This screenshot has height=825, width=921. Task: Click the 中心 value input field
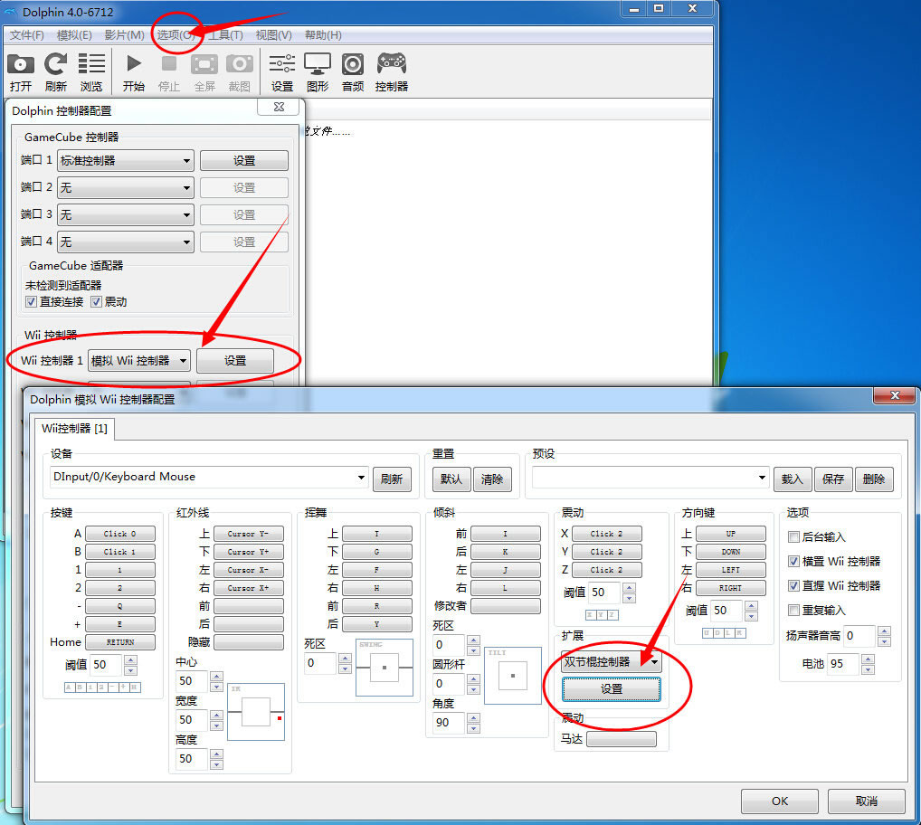[192, 681]
